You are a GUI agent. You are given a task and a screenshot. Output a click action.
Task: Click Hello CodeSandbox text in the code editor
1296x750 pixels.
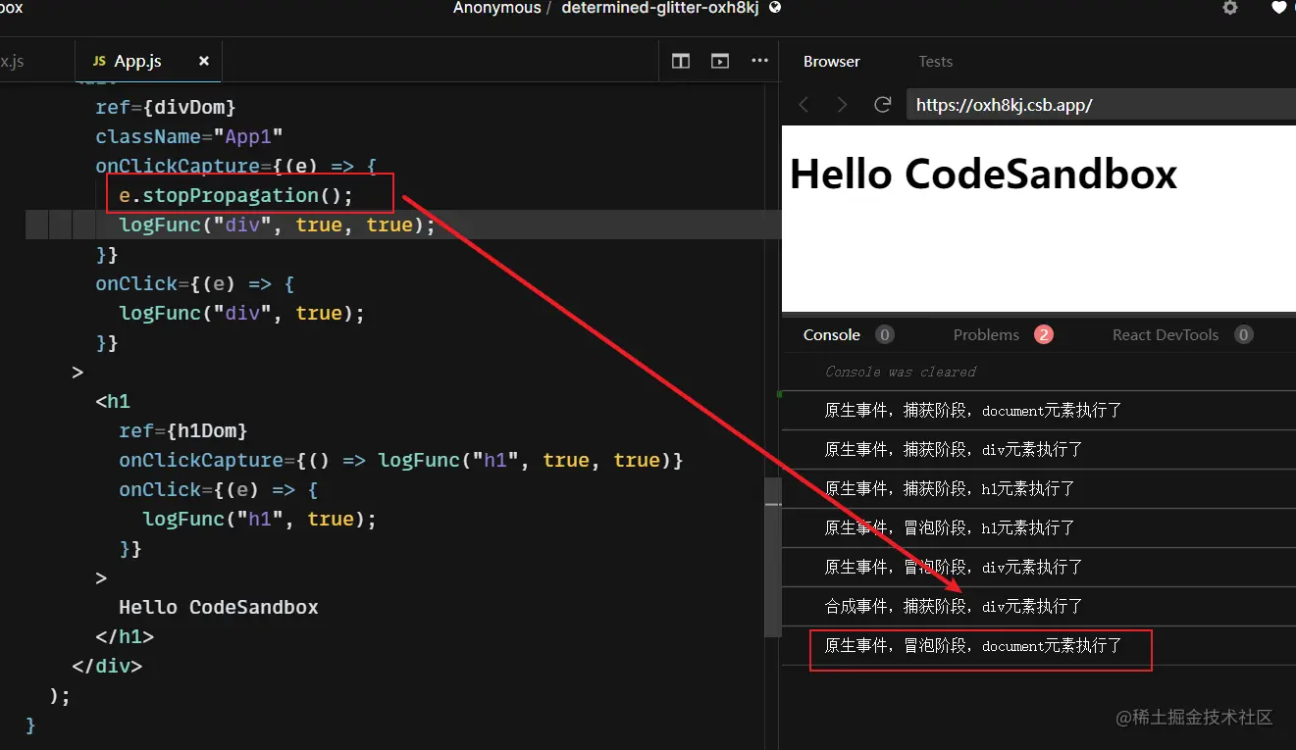click(x=219, y=607)
